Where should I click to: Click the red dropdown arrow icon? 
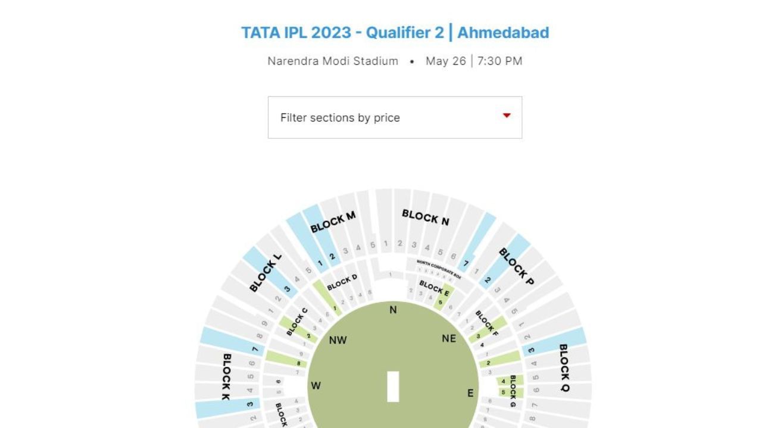pos(507,115)
